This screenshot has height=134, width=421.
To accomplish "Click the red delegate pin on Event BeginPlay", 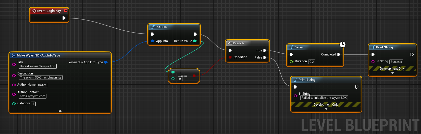I will click(x=66, y=11).
